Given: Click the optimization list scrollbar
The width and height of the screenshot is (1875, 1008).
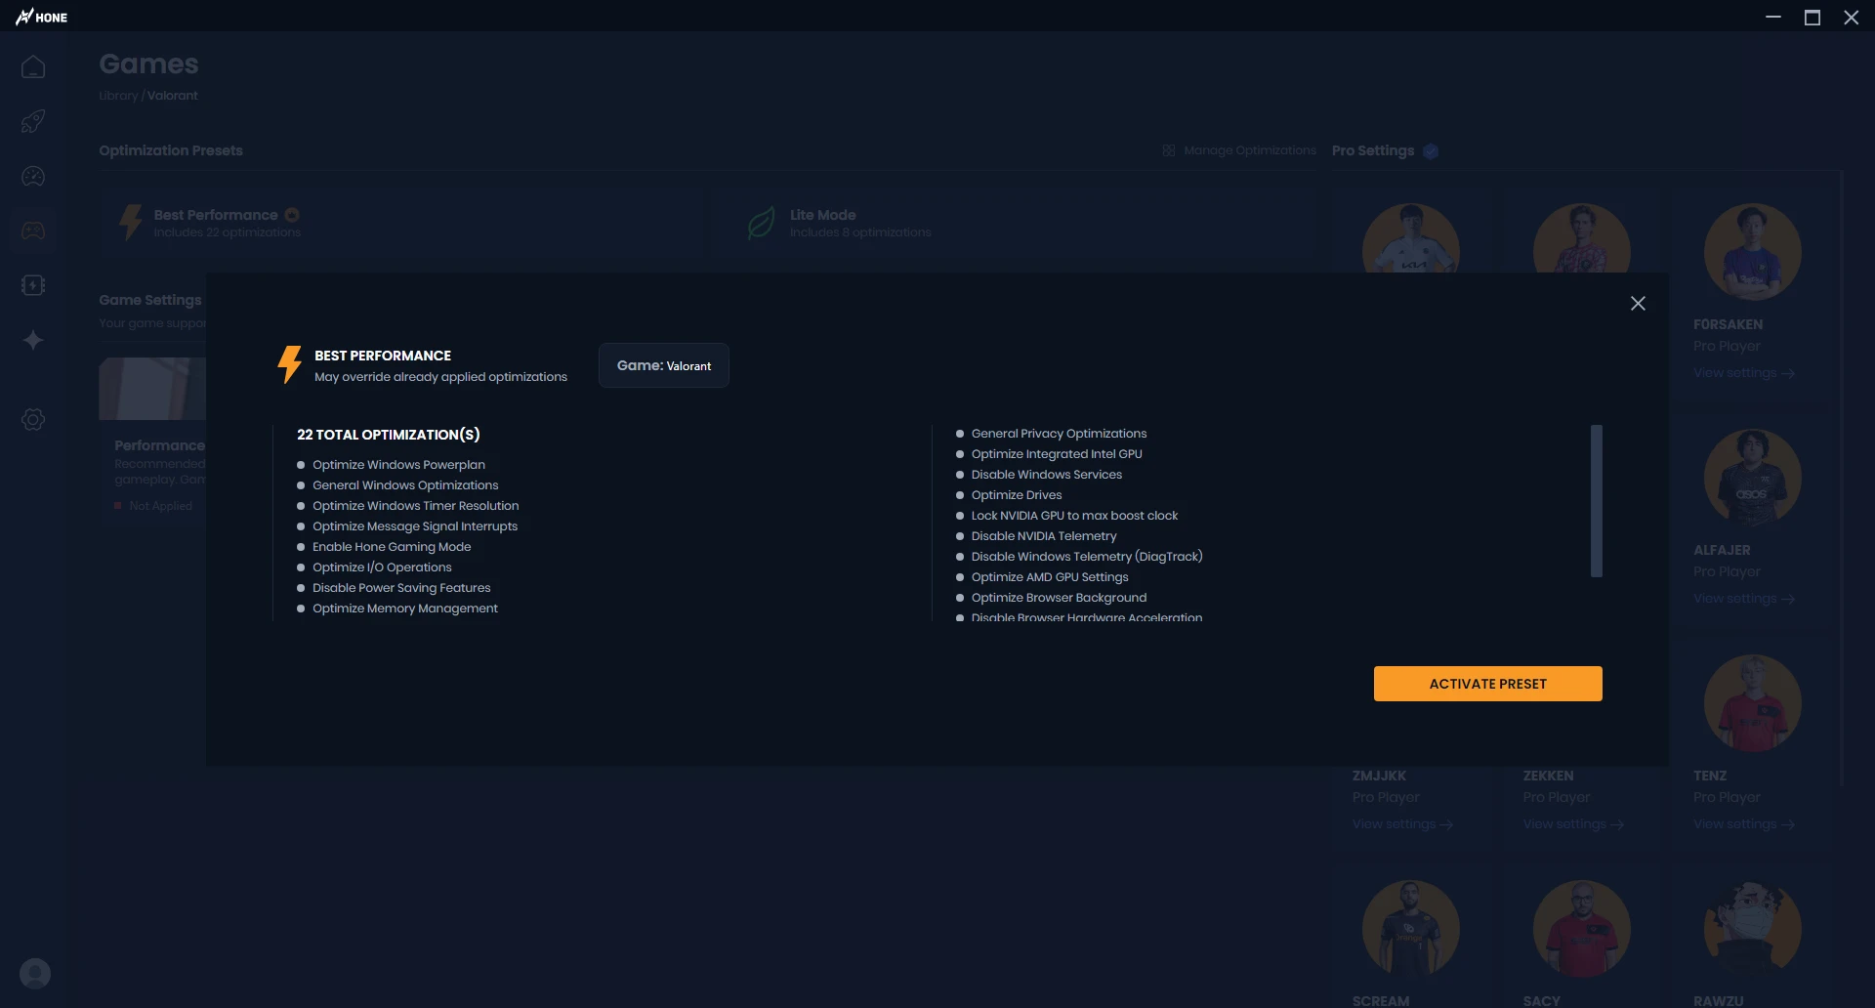Looking at the screenshot, I should point(1597,501).
